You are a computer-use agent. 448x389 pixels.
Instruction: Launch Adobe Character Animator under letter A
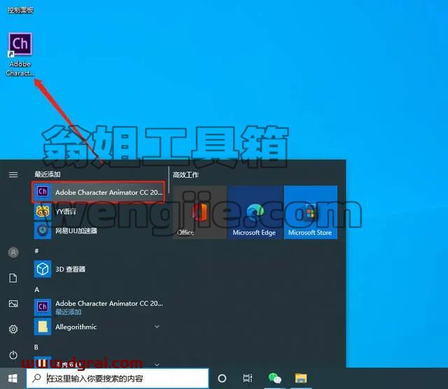[x=98, y=307]
